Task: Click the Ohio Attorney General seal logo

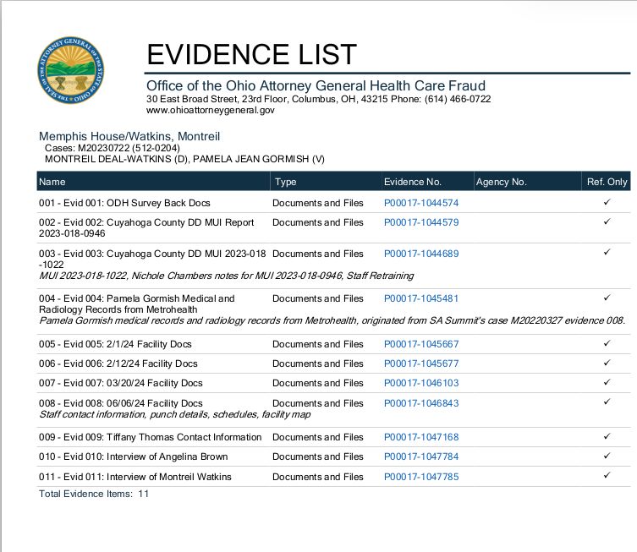Action: [71, 70]
